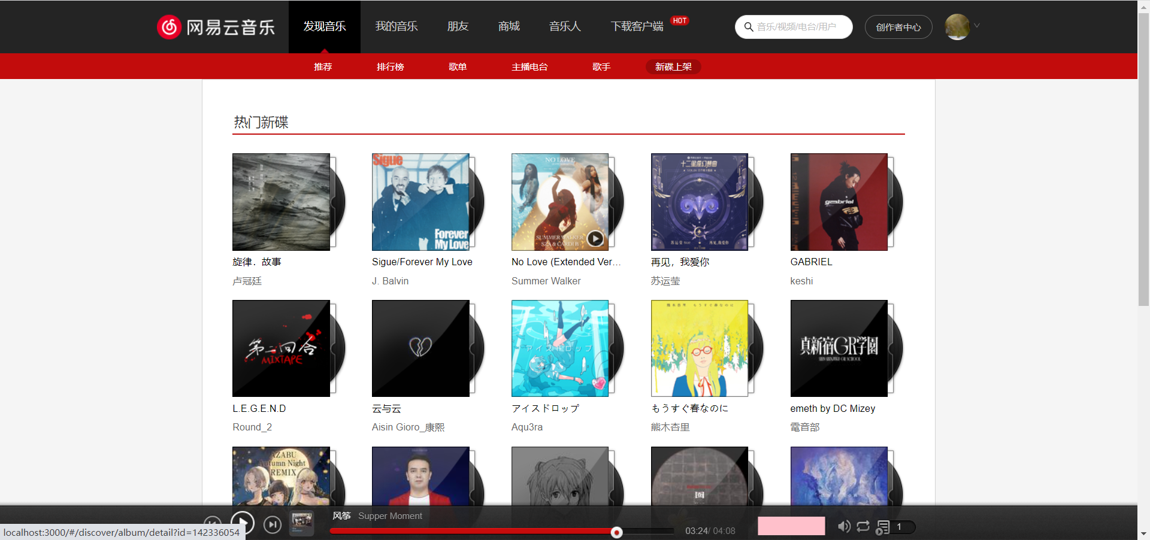
Task: Toggle the repeat playback mode
Action: click(x=862, y=527)
